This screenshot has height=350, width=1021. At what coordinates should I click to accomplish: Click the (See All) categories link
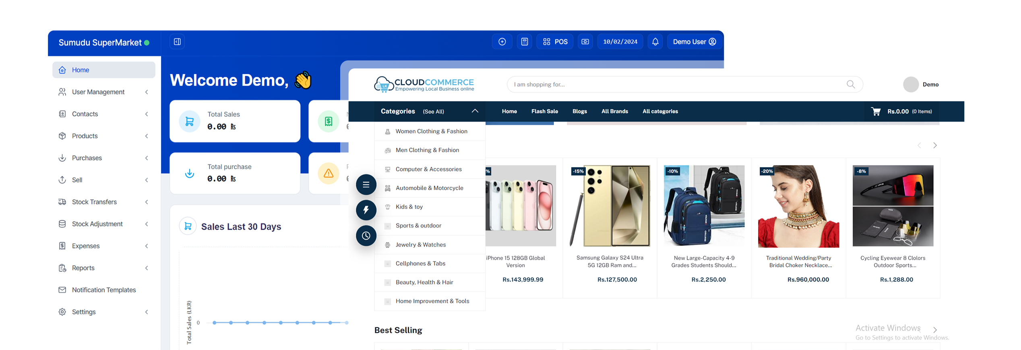click(433, 112)
